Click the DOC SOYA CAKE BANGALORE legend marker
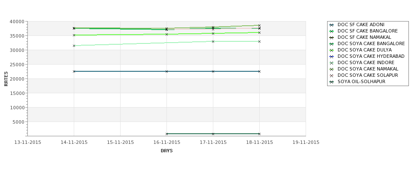This screenshot has width=411, height=181. tap(332, 44)
